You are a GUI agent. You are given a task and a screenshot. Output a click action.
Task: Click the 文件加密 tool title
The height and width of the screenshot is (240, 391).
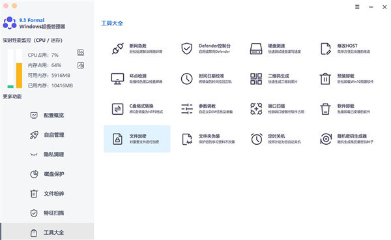[138, 136]
